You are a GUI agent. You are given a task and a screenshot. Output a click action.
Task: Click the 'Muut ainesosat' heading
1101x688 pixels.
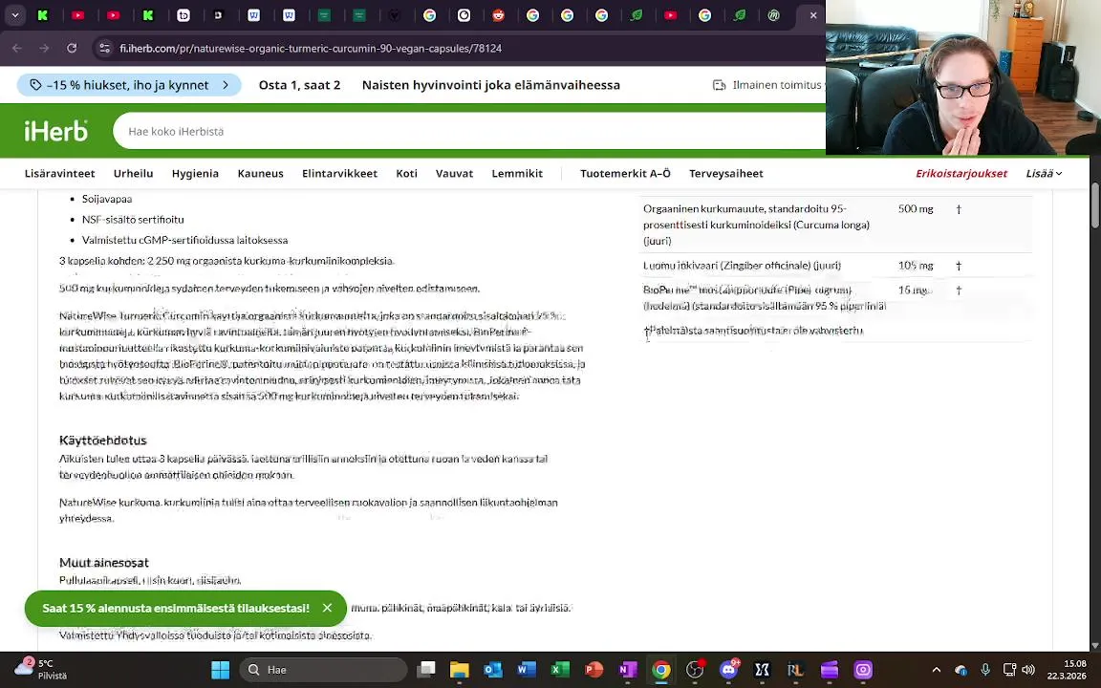[x=104, y=562]
